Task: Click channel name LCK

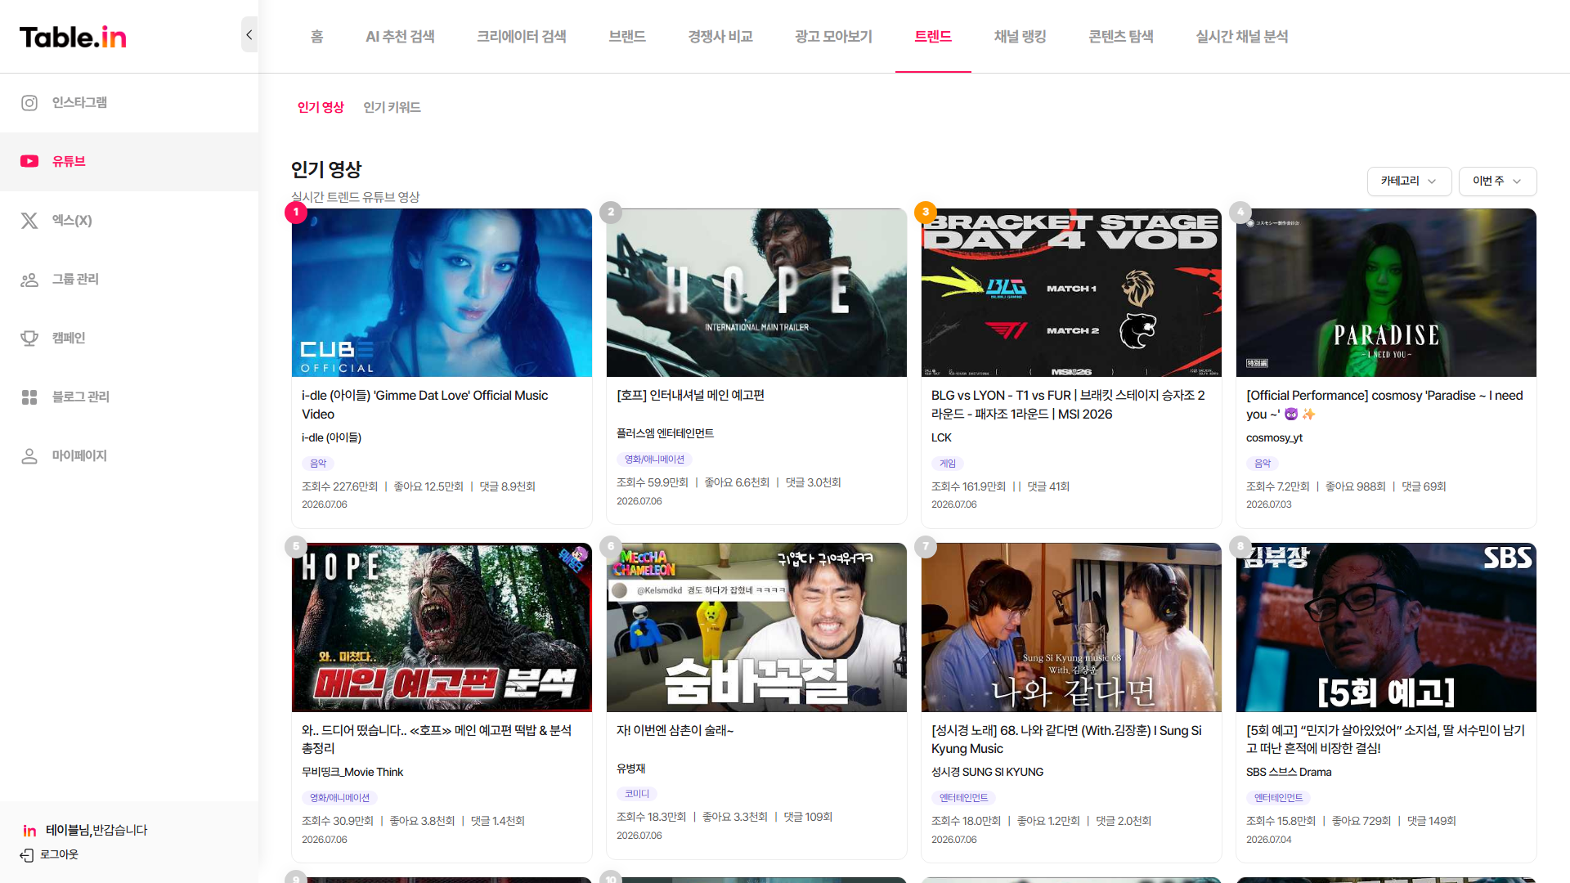Action: pyautogui.click(x=941, y=438)
